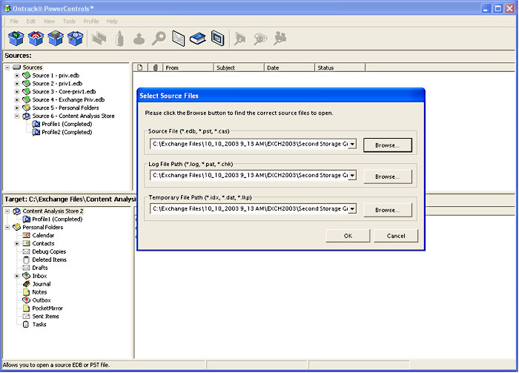Click the Tasks folder icon
Viewport: 519px width, 373px height.
tap(26, 324)
